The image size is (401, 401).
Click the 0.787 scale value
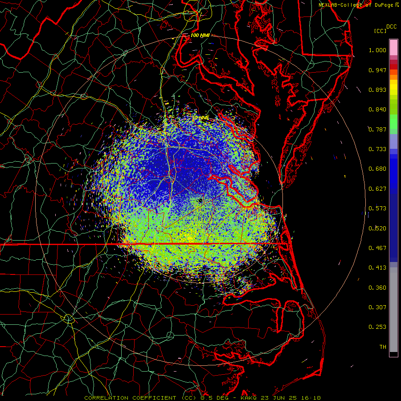click(x=377, y=129)
